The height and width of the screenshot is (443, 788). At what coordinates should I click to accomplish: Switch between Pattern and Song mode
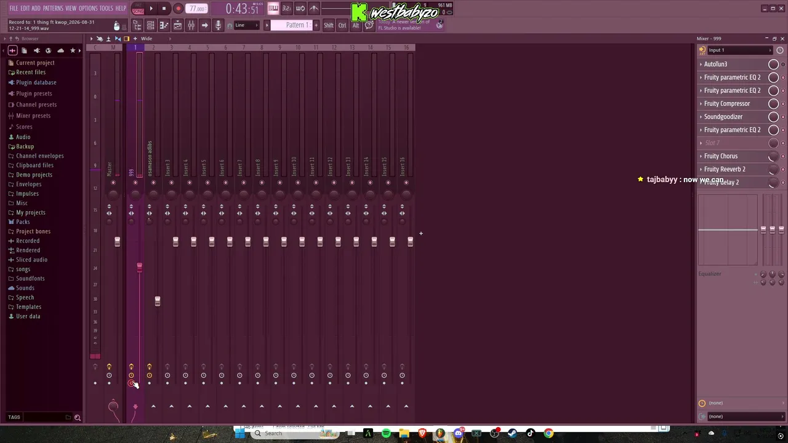[x=138, y=9]
